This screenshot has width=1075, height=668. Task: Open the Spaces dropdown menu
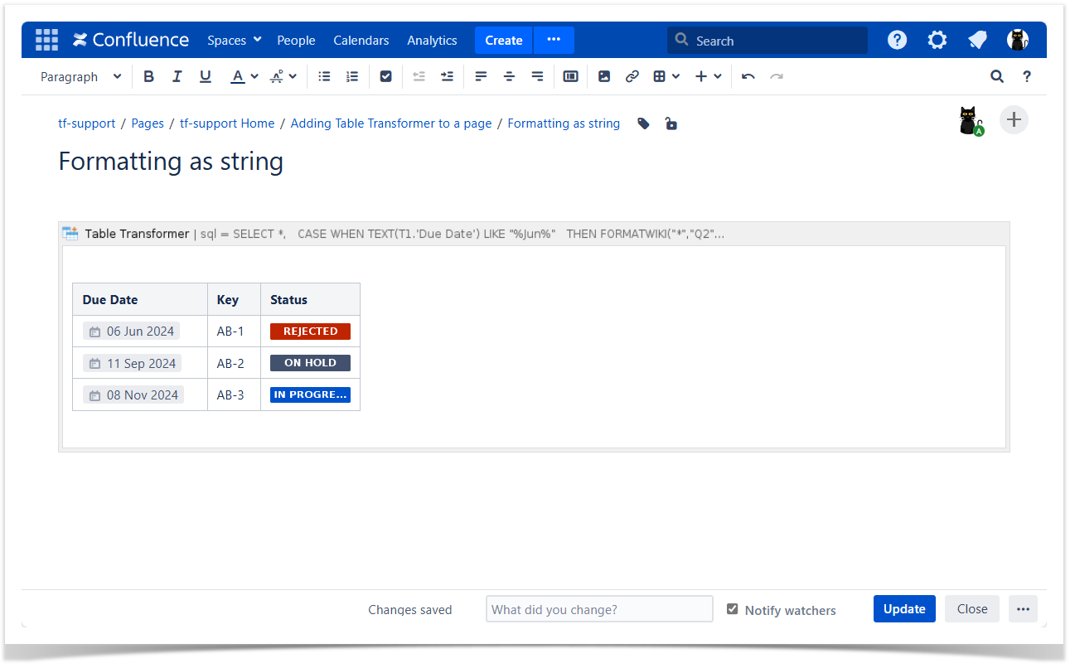[x=234, y=40]
